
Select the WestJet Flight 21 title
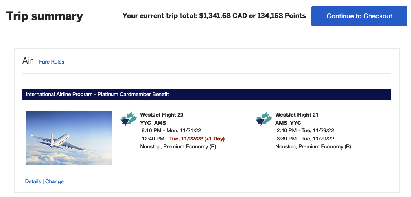click(x=297, y=115)
